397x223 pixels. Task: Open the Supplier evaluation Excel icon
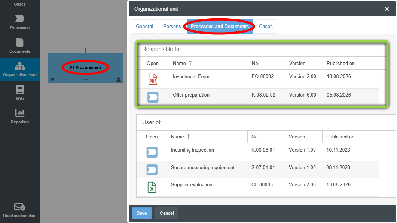coord(152,187)
